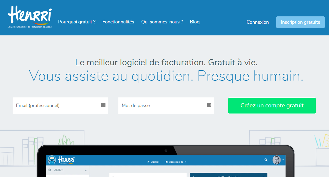The image size is (329, 177).
Task: Open the Accès rapide dropdown in preview
Action: tap(176, 162)
